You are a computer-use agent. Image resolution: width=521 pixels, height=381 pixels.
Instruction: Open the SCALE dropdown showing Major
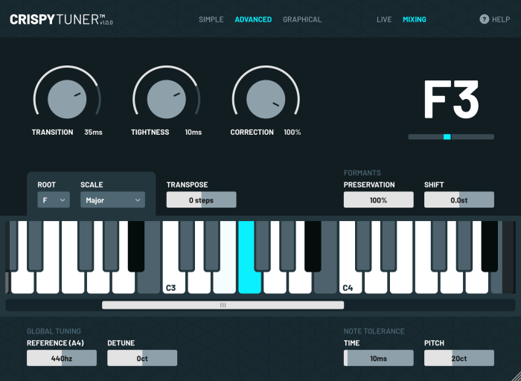coord(112,199)
